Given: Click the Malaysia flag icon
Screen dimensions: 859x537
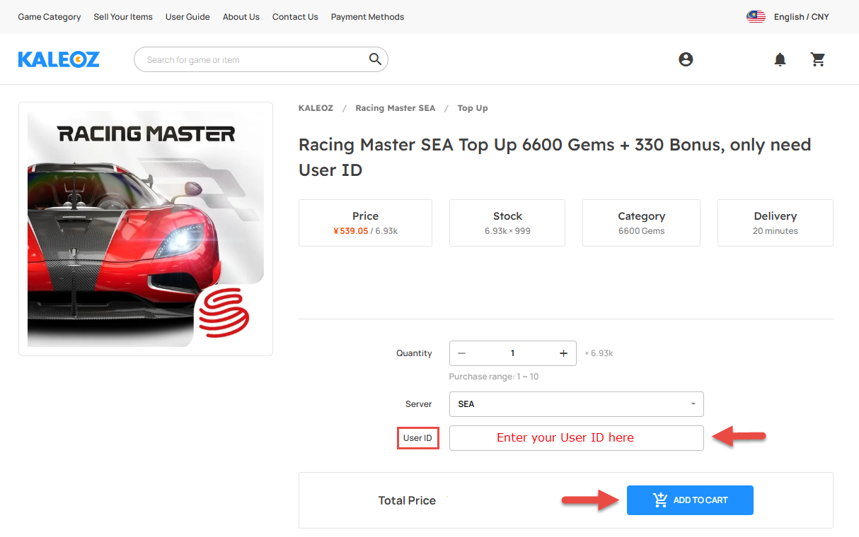Looking at the screenshot, I should tap(756, 17).
